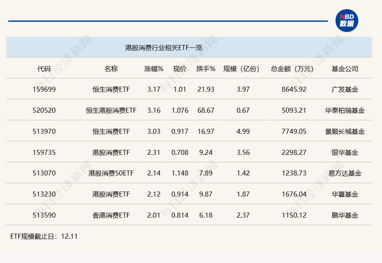The image size is (382, 263).
Task: Click the 现价 column header
Action: pyautogui.click(x=180, y=69)
